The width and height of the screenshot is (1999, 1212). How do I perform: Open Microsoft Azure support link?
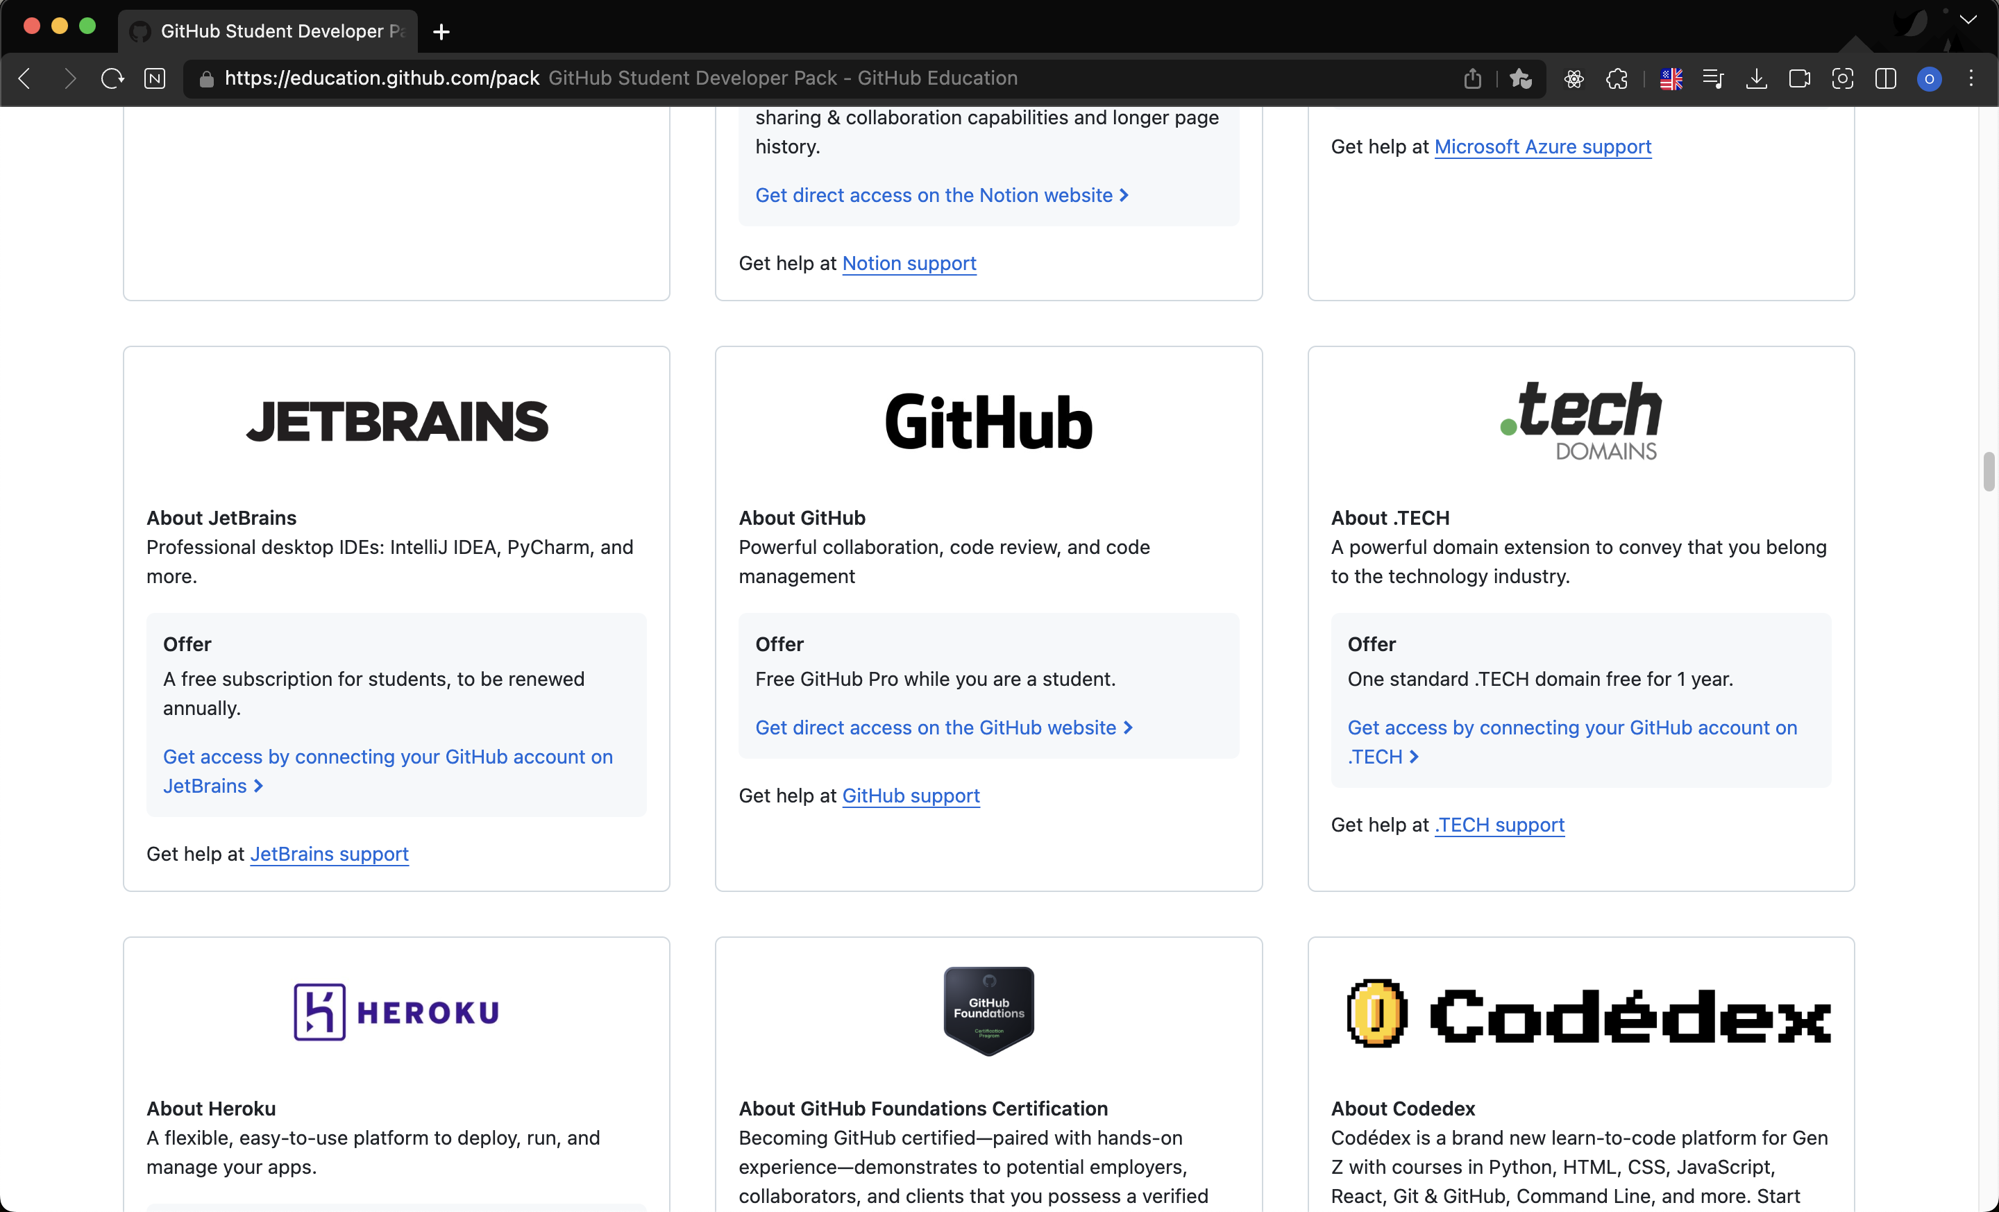pyautogui.click(x=1542, y=147)
